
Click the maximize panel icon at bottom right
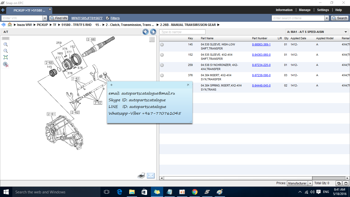(x=346, y=183)
